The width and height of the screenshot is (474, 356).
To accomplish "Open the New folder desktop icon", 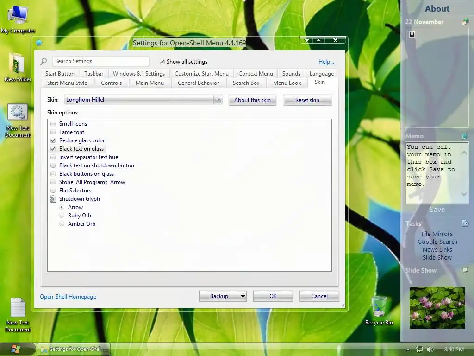I will tap(18, 67).
